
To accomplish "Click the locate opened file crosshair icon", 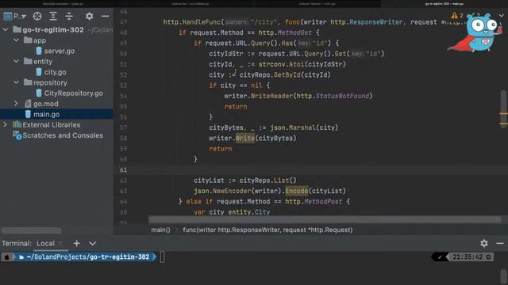I will pos(37,16).
